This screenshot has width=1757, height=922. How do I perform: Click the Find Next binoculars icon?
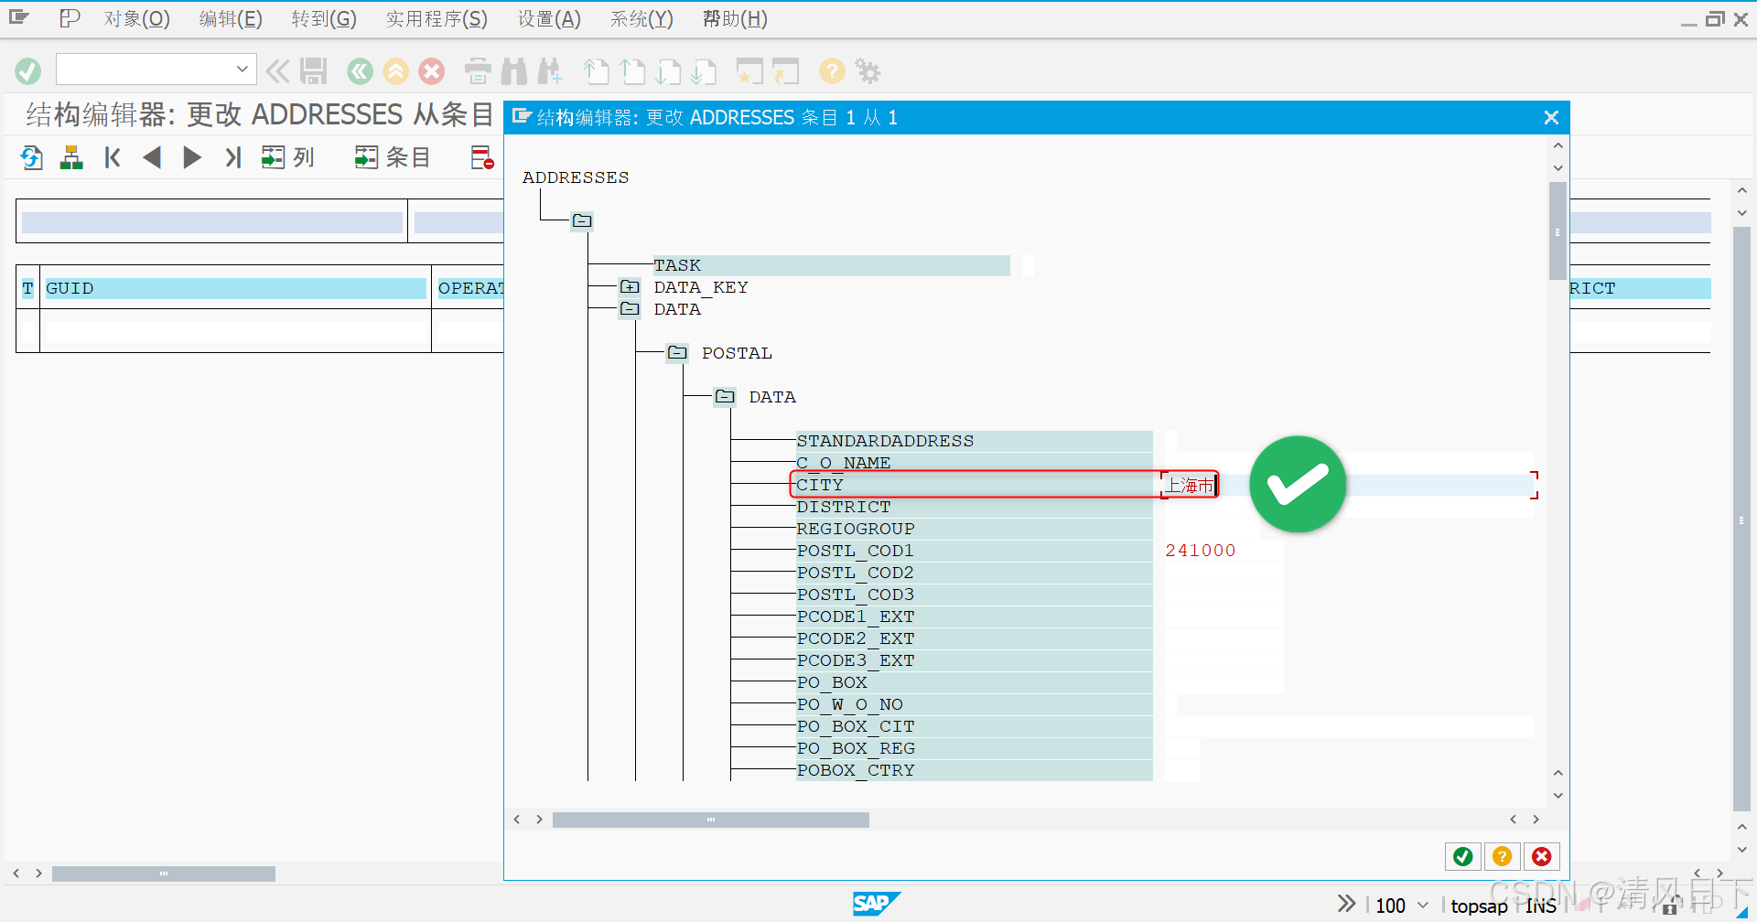point(550,70)
